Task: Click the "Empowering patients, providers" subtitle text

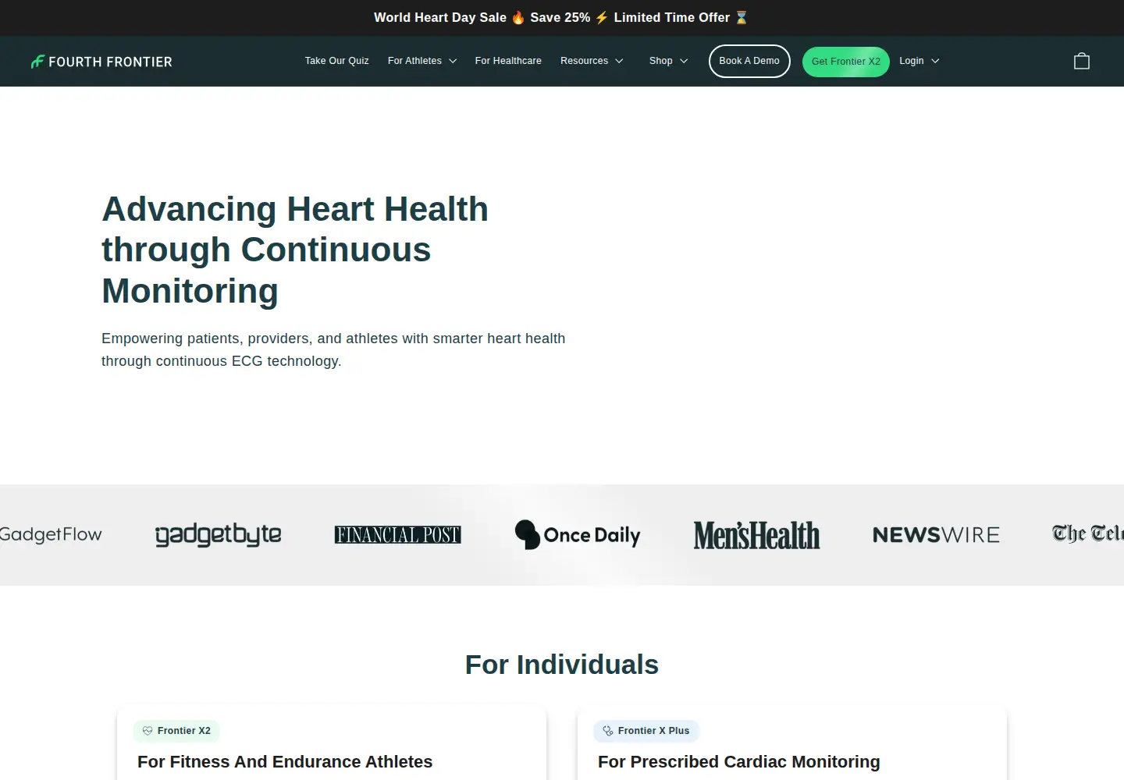Action: (333, 349)
